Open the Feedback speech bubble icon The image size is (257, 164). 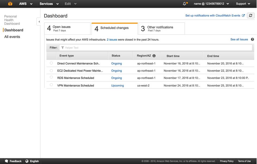(6, 161)
